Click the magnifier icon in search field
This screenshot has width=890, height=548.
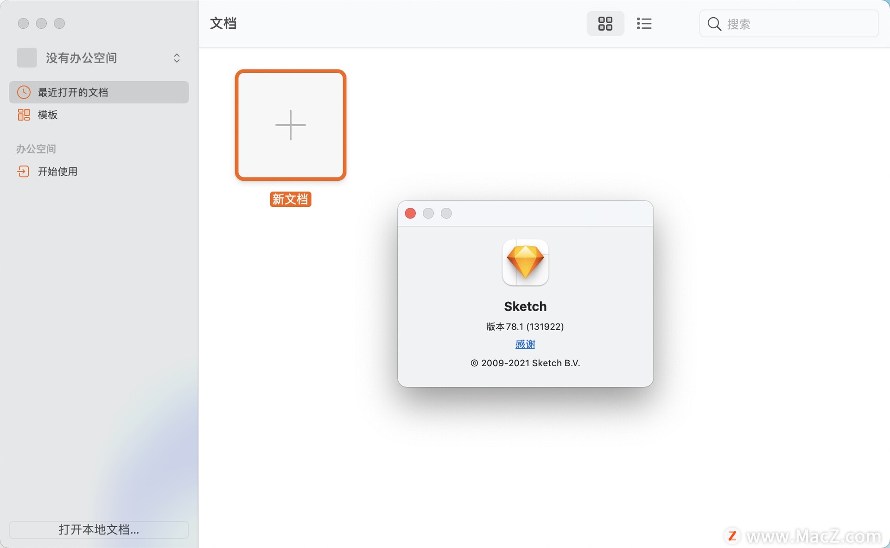[x=714, y=24]
